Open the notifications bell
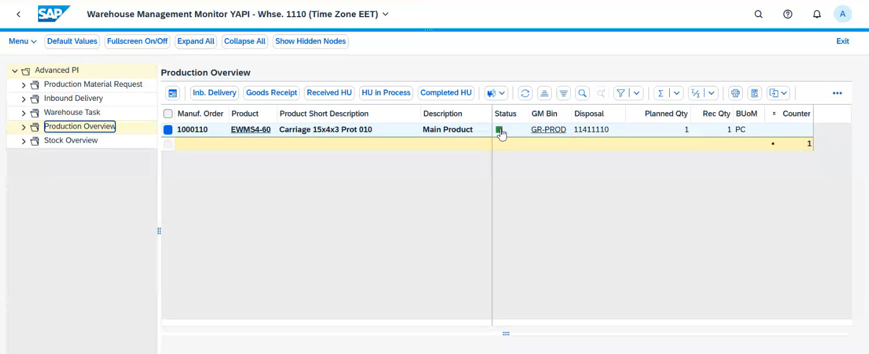This screenshot has width=869, height=354. pos(816,14)
